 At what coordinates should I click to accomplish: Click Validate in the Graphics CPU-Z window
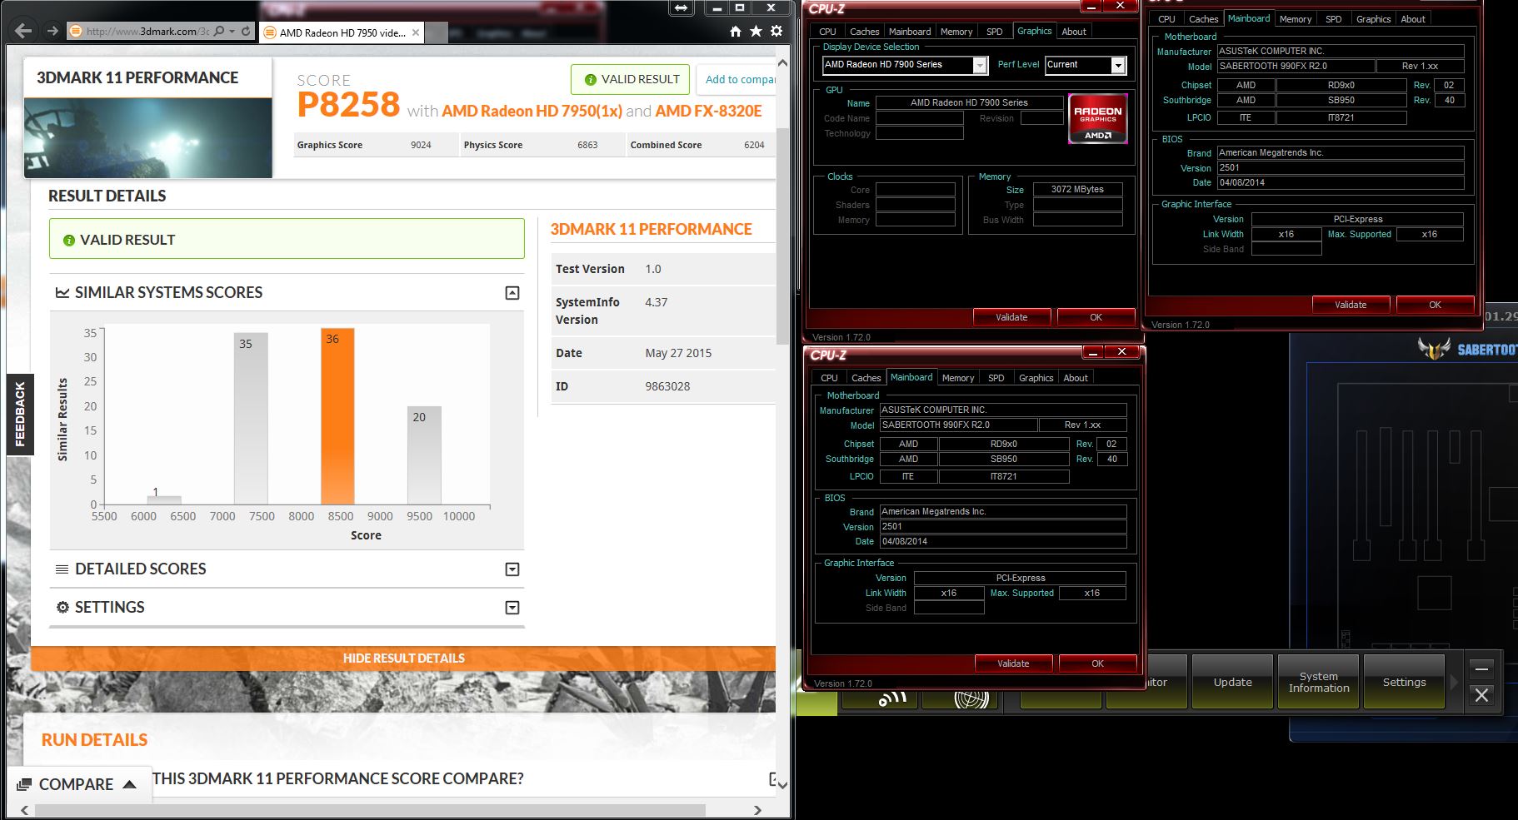pyautogui.click(x=1011, y=317)
